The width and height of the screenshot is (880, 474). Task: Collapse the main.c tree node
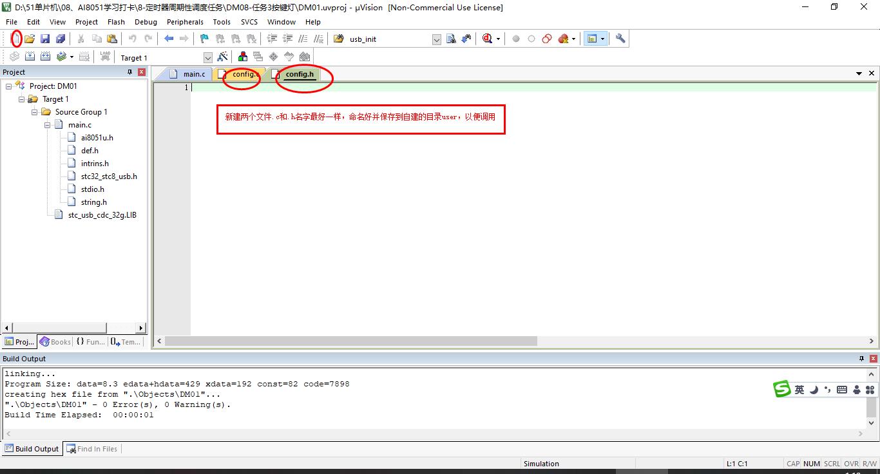coord(48,125)
